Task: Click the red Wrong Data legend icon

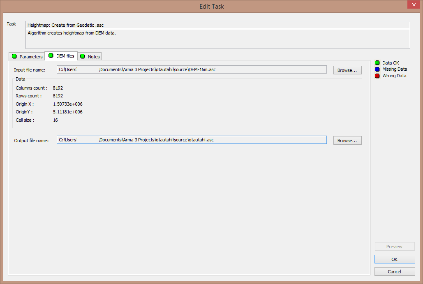Action: [377, 76]
